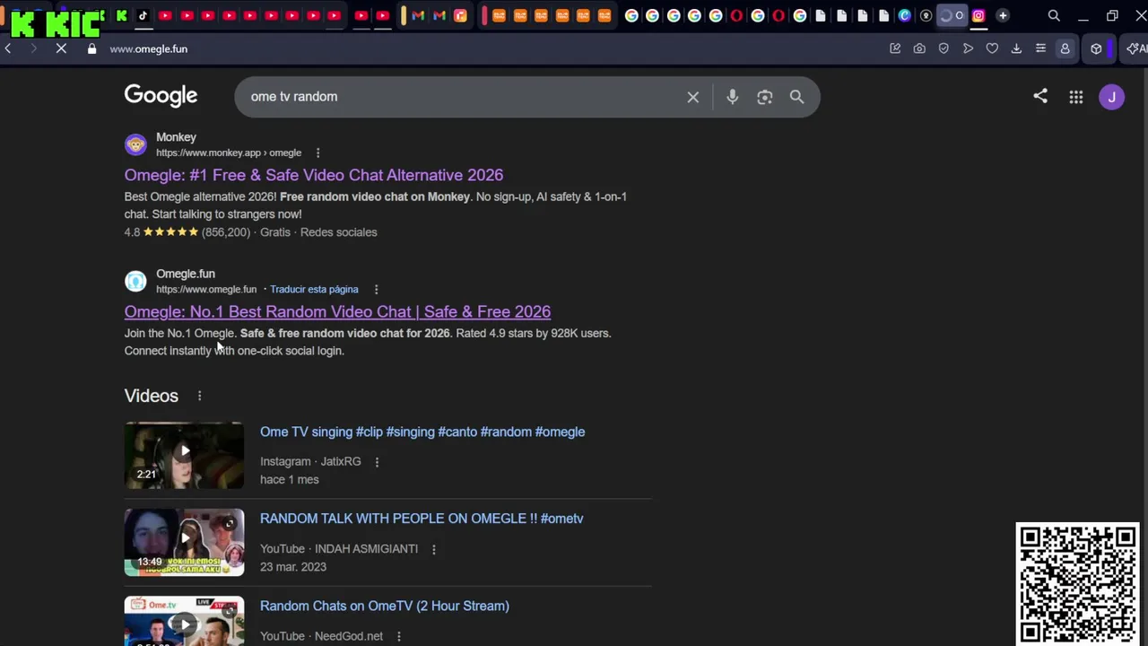Screen dimensions: 1148x646
Task: Click the Omegle.fun site name
Action: tap(186, 274)
